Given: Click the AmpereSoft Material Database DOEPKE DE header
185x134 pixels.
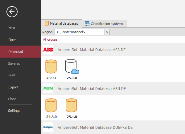Looking at the screenshot, I should pos(95,127).
